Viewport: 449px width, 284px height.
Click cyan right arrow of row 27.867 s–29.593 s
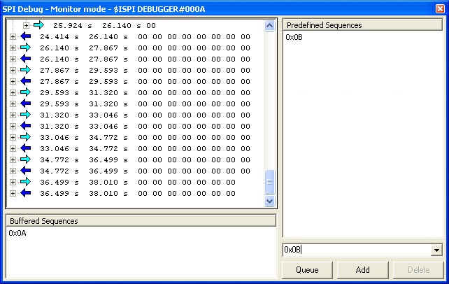26,70
